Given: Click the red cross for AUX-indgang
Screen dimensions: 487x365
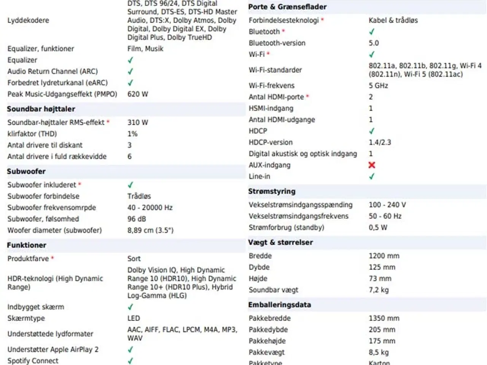Looking at the screenshot, I should 372,165.
